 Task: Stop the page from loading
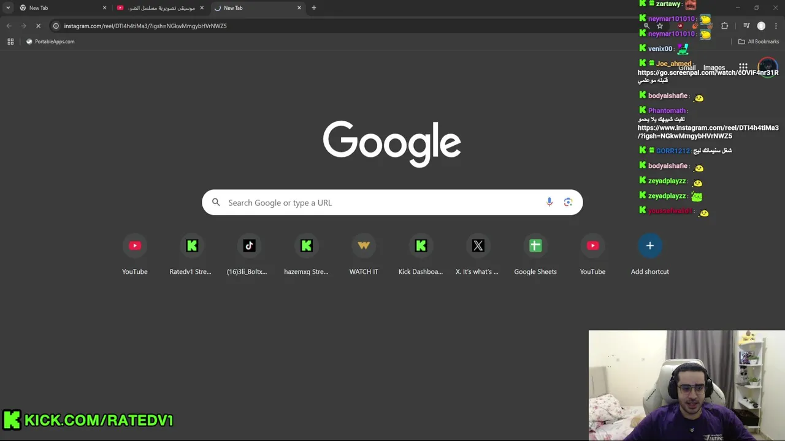click(x=38, y=26)
